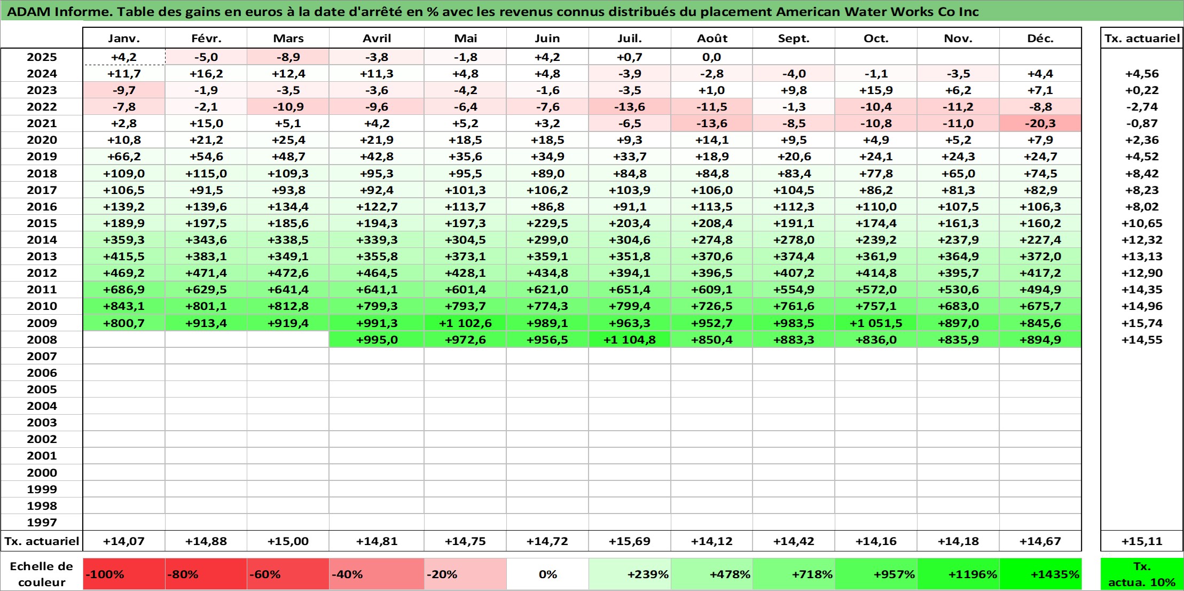Image resolution: width=1184 pixels, height=591 pixels.
Task: Select the -100% red color scale swatch
Action: point(124,574)
